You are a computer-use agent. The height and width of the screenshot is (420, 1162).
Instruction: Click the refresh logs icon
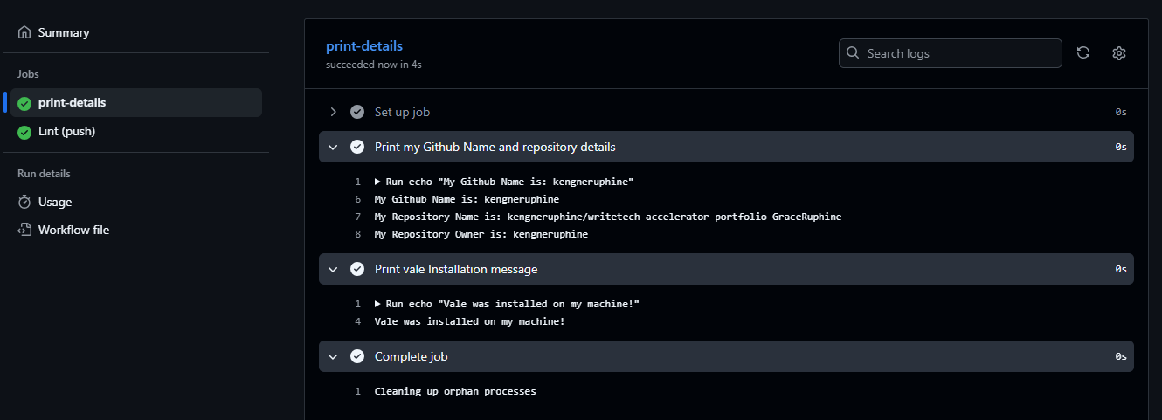coord(1083,52)
